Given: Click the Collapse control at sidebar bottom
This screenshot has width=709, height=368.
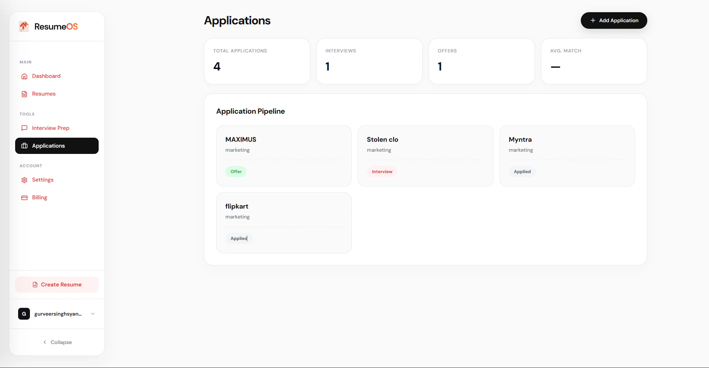Looking at the screenshot, I should [x=61, y=342].
